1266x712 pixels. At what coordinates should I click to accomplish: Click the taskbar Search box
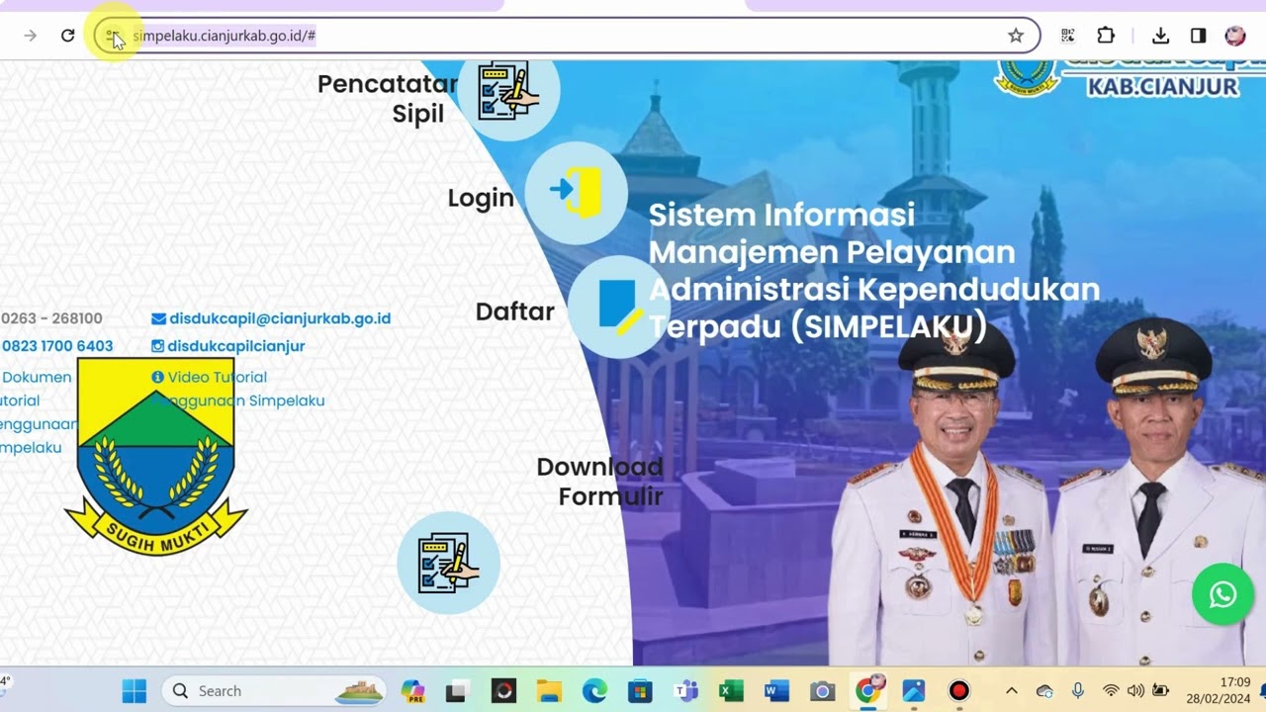275,690
